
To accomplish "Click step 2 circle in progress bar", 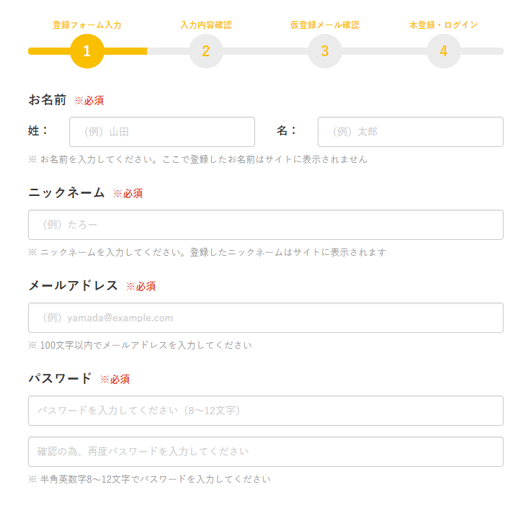I will (206, 51).
